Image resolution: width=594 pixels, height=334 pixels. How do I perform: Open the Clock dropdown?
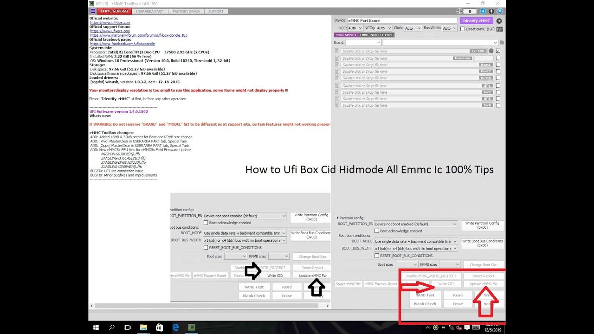tap(413, 28)
